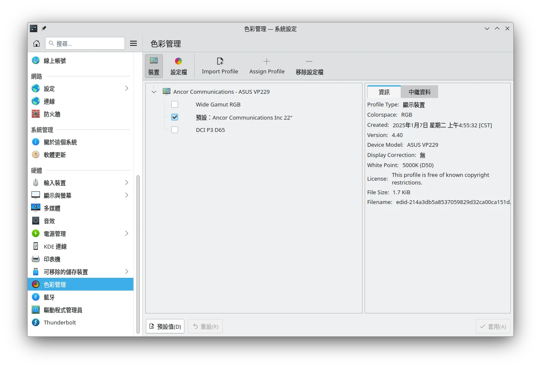
Task: Open 防火牆 firewall settings
Action: click(52, 114)
